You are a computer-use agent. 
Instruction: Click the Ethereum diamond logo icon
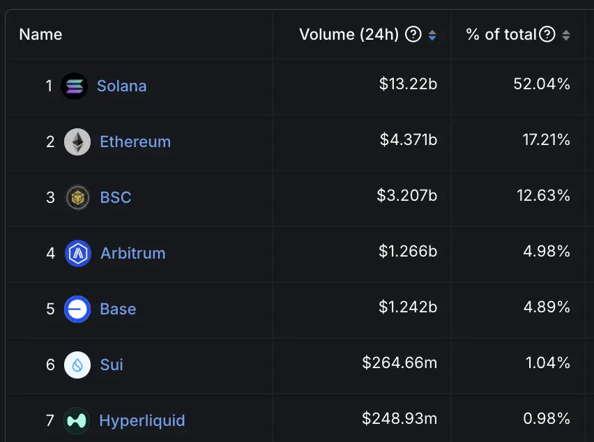(77, 142)
